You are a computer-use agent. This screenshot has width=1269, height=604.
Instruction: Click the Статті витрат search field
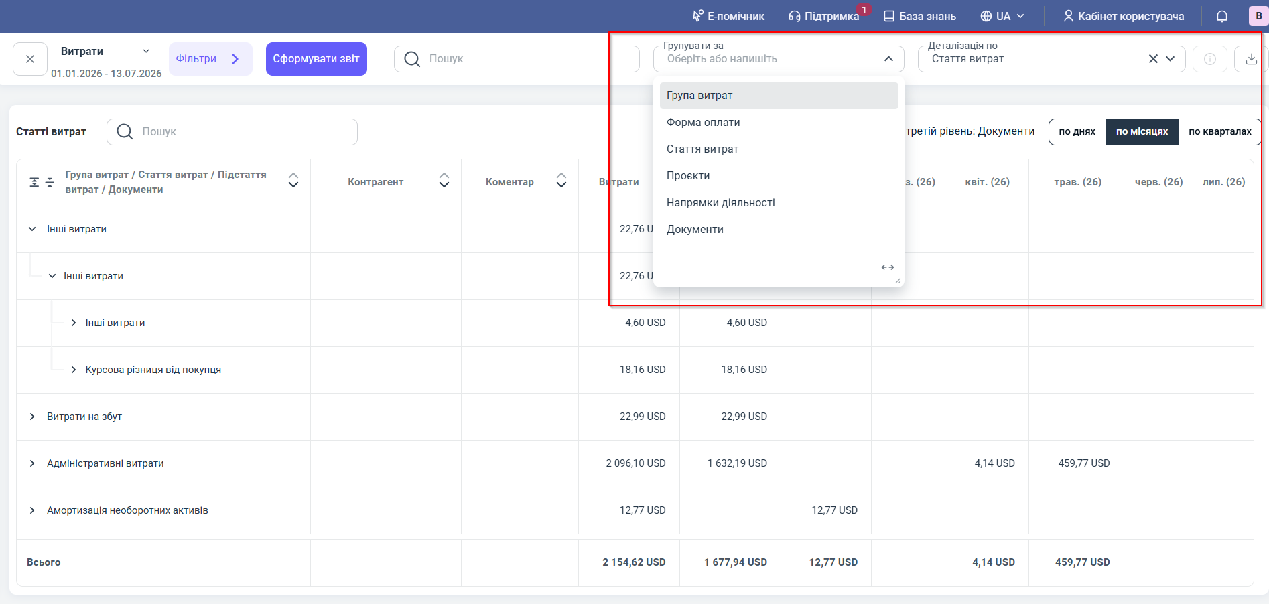coord(232,132)
